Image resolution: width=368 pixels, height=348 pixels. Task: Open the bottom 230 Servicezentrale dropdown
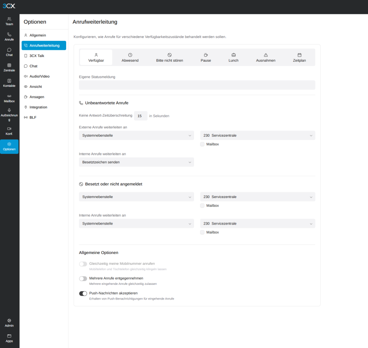pyautogui.click(x=257, y=224)
